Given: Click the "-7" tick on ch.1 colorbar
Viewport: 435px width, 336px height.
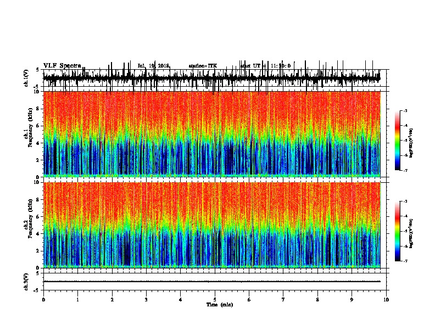Looking at the screenshot, I should pyautogui.click(x=405, y=170).
